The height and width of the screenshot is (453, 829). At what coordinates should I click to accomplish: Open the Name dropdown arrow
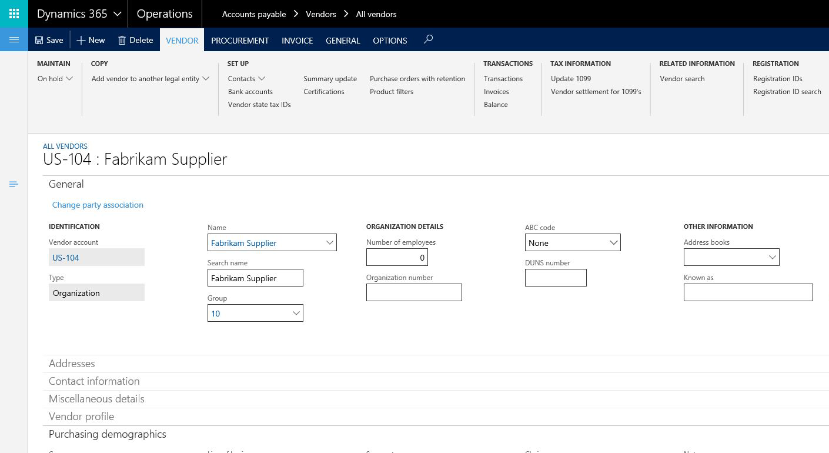[329, 242]
